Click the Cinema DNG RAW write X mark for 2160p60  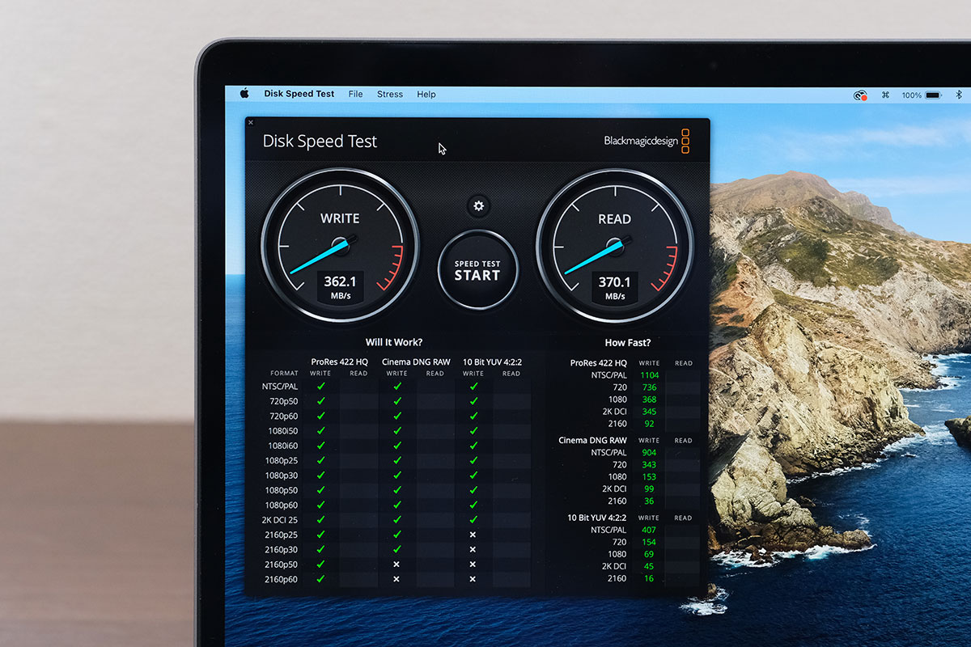396,579
